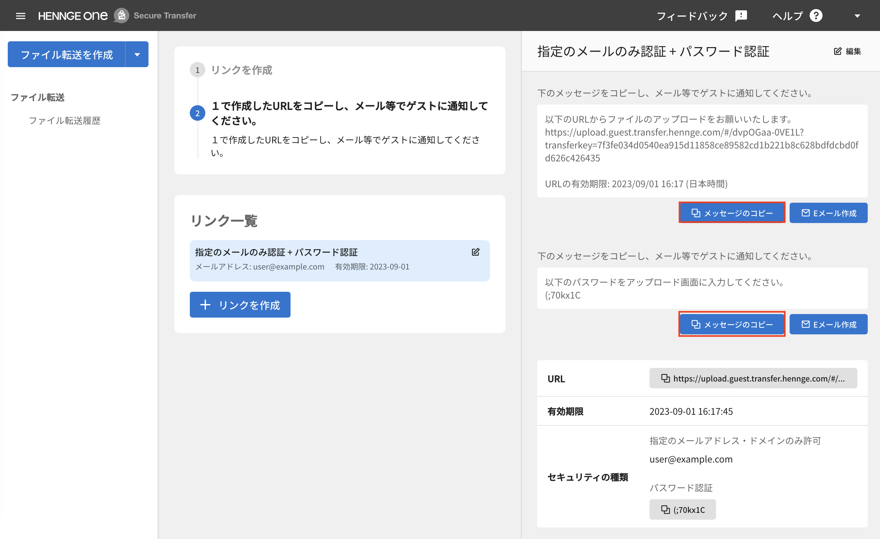Click the 編集 button in detail panel

tap(847, 51)
